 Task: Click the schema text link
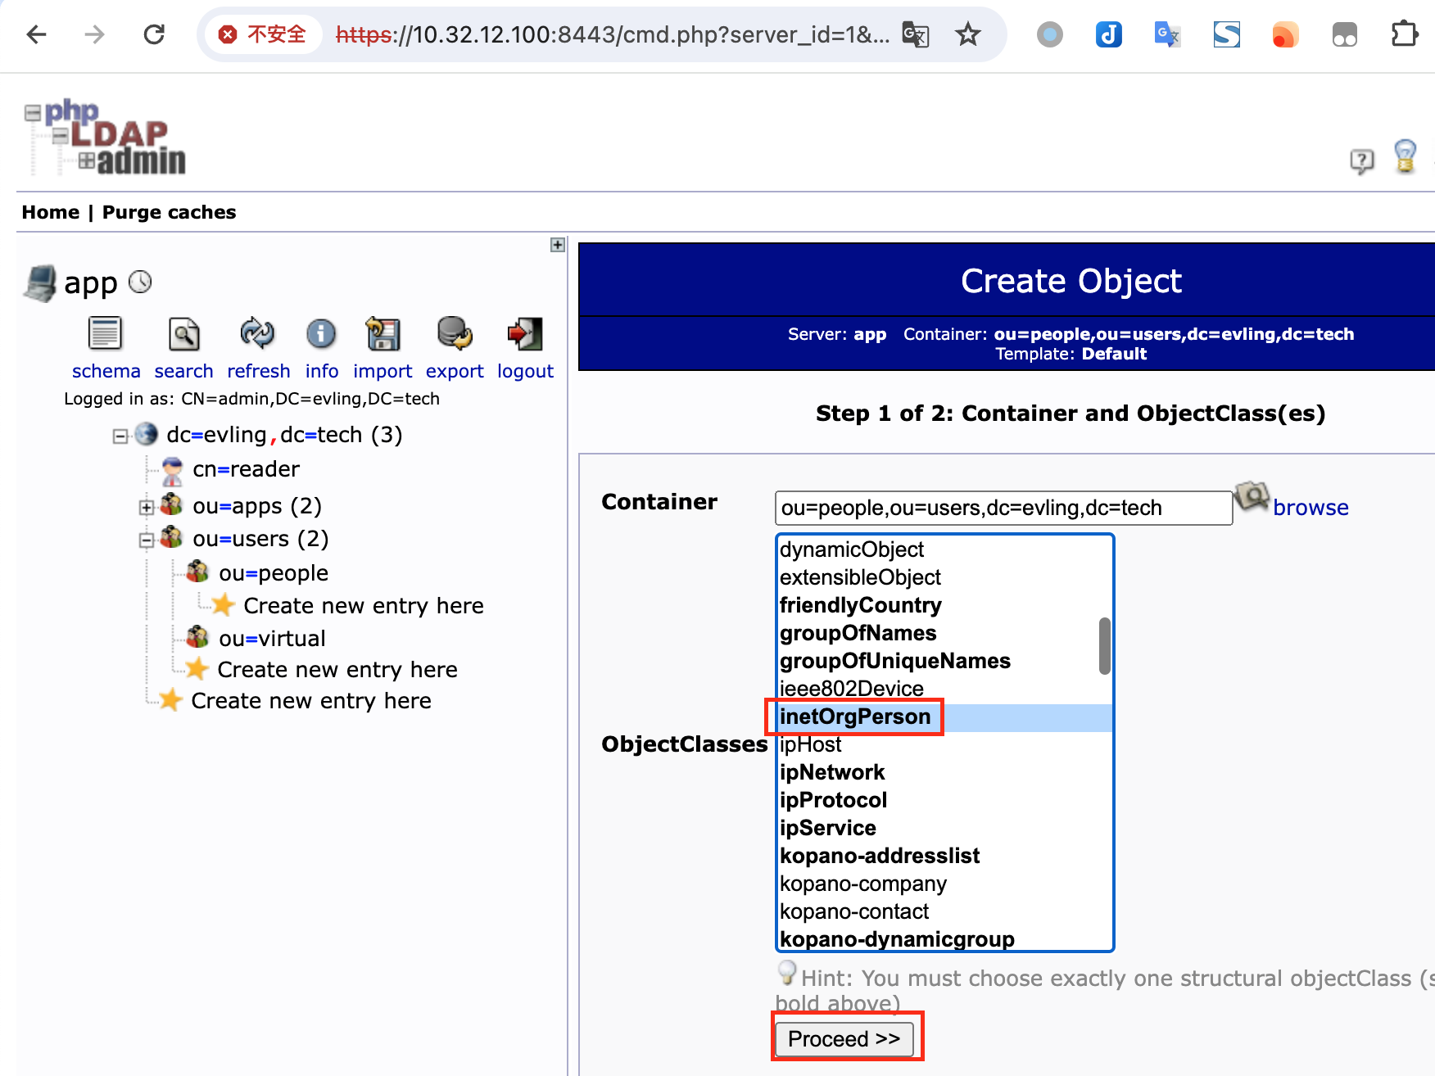(x=106, y=371)
